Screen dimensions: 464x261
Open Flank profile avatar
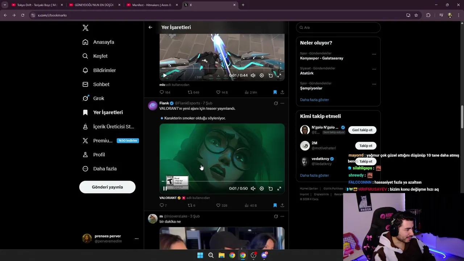(x=153, y=105)
